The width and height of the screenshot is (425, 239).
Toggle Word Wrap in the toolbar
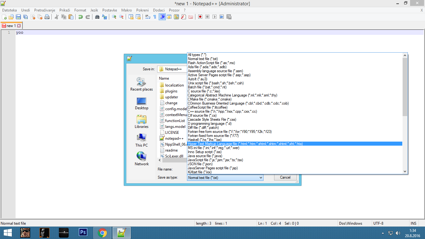pyautogui.click(x=148, y=17)
